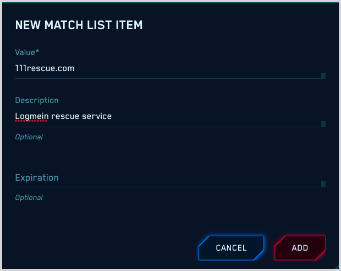Image resolution: width=341 pixels, height=271 pixels.
Task: Focus the empty Expiration field
Action: 165,178
